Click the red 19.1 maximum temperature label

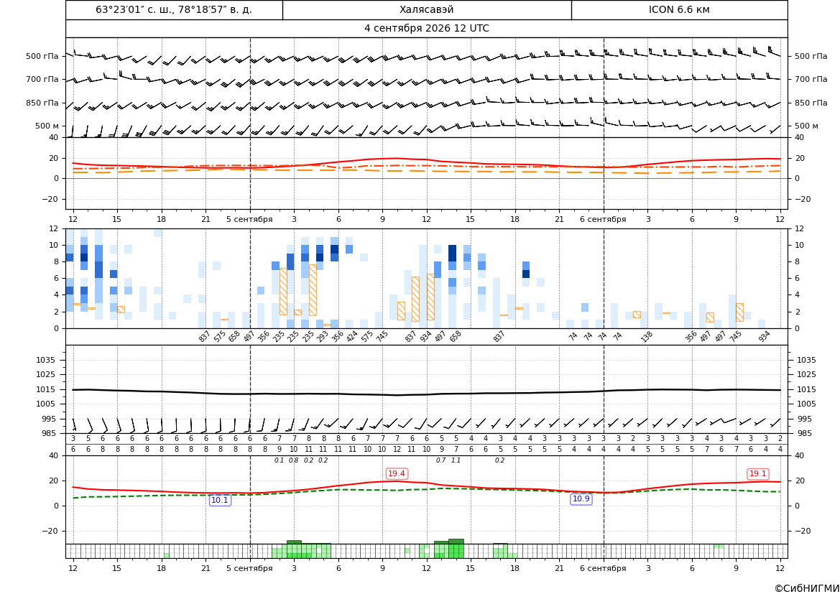point(757,473)
